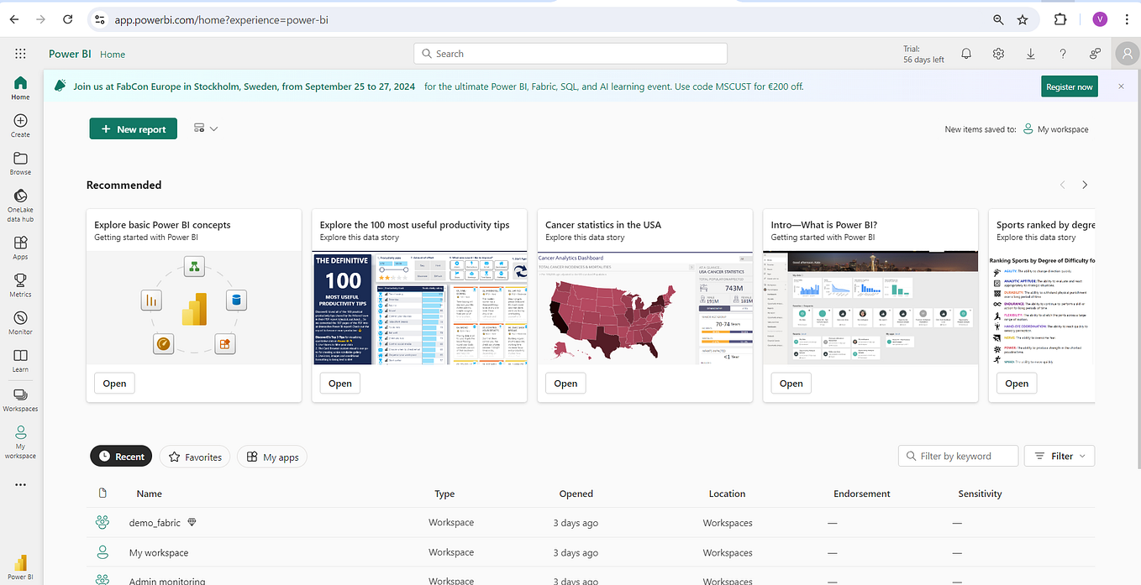Click the 100 productivity tips thumbnail

pos(419,307)
